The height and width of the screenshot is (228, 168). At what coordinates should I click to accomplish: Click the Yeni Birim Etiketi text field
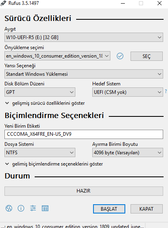click(84, 134)
